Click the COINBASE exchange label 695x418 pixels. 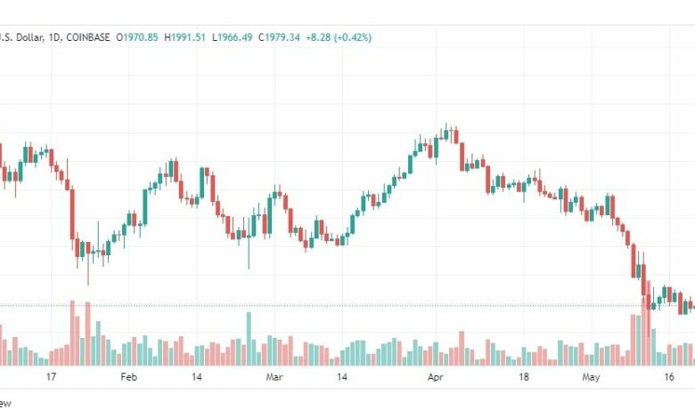pos(87,37)
